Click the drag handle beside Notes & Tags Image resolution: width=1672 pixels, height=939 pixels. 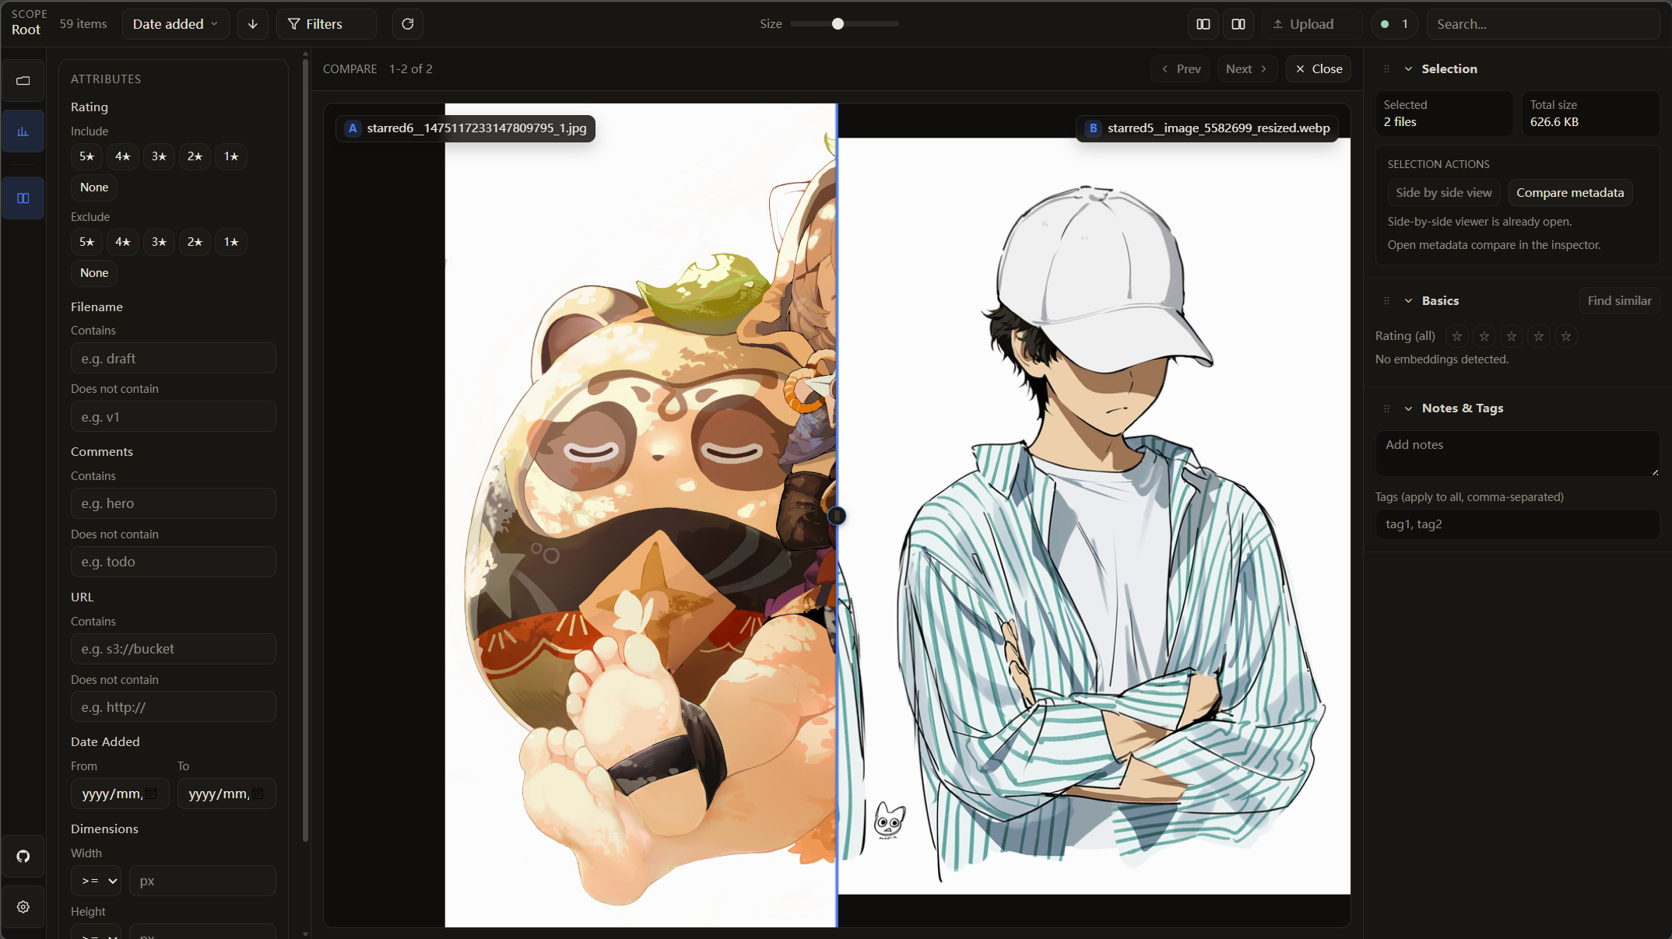tap(1386, 408)
